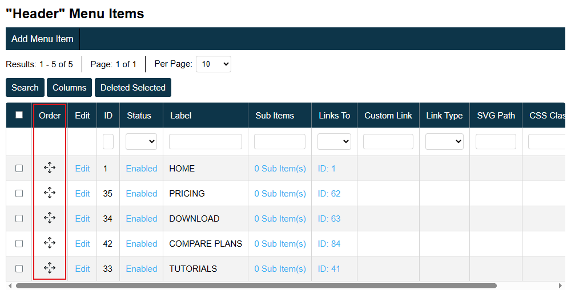
Task: Click the reorder icon for DOWNLOAD row
Action: pos(50,218)
